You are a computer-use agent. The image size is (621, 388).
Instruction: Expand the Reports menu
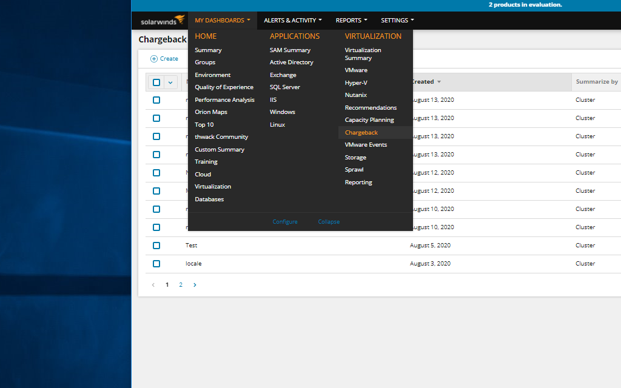351,20
